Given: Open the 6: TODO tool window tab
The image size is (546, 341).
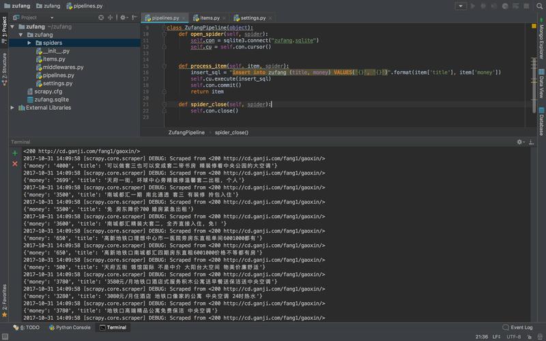Looking at the screenshot, I should (x=27, y=327).
